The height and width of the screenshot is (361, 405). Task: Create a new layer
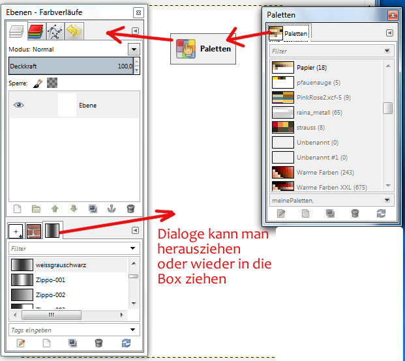tap(18, 209)
